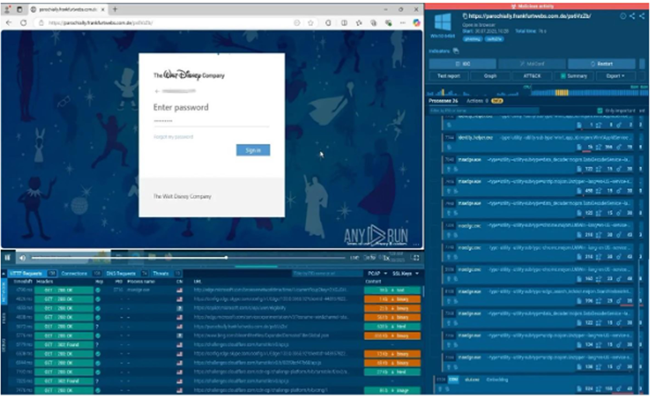This screenshot has height=397, width=651.
Task: Expand the video to fullscreen
Action: (x=416, y=258)
